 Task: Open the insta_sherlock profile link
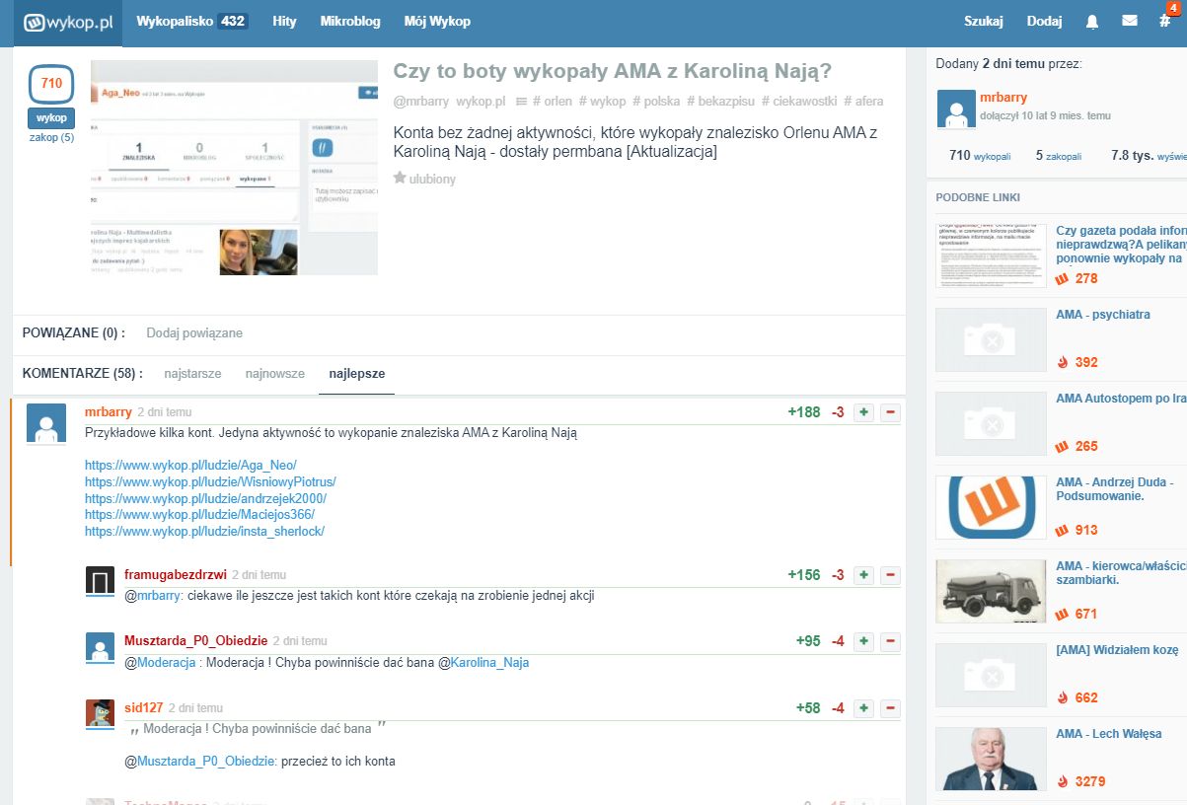pyautogui.click(x=204, y=531)
